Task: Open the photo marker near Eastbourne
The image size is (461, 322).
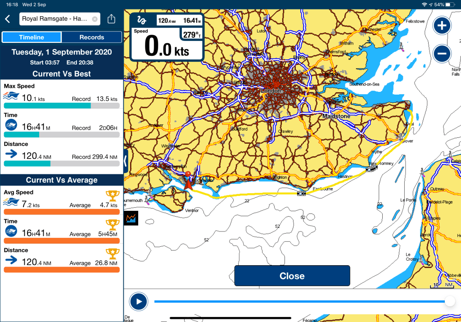Action: (301, 193)
